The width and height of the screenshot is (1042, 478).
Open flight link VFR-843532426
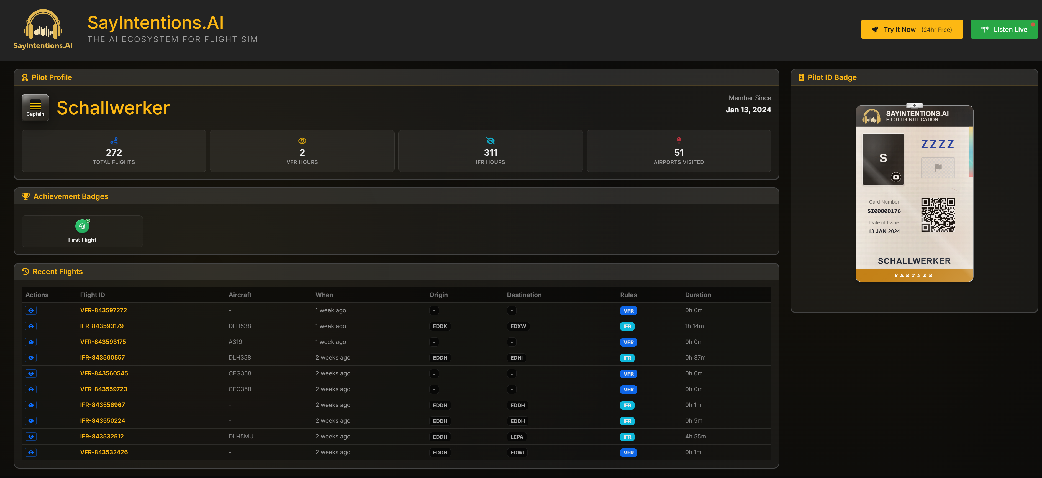104,452
